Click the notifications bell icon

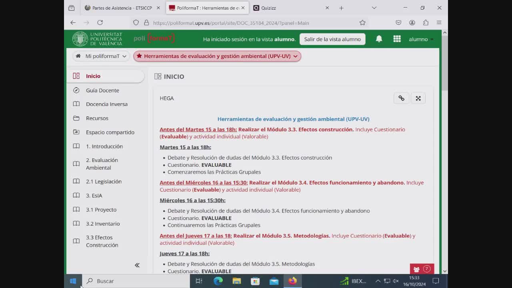pos(379,39)
